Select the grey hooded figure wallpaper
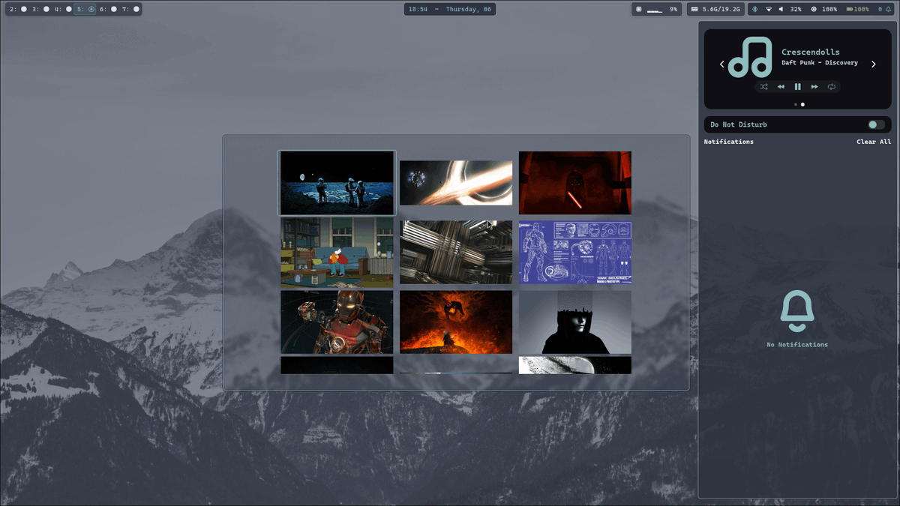The image size is (900, 506). [575, 322]
